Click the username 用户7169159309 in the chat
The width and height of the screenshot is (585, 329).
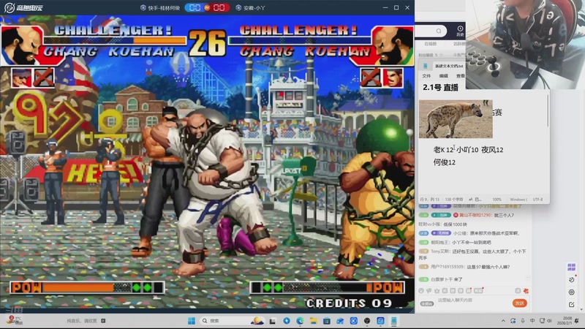(448, 267)
